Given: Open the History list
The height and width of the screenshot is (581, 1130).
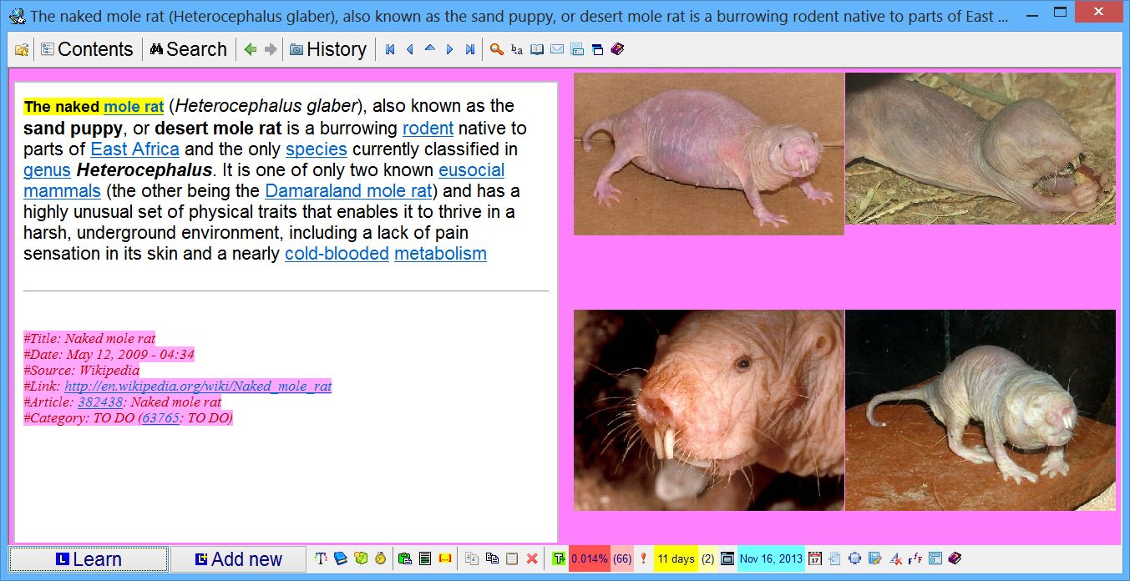Looking at the screenshot, I should 328,50.
